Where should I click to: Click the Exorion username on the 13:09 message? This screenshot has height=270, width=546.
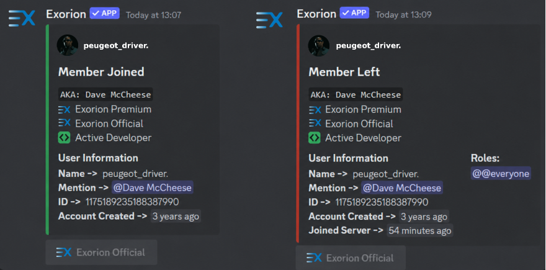click(316, 14)
